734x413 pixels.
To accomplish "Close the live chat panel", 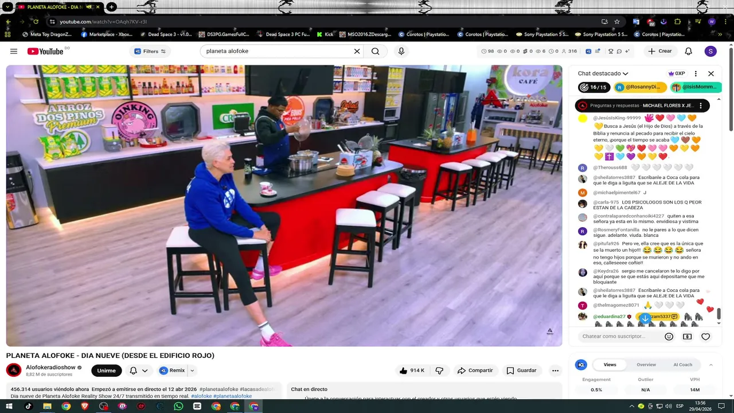I will [711, 73].
